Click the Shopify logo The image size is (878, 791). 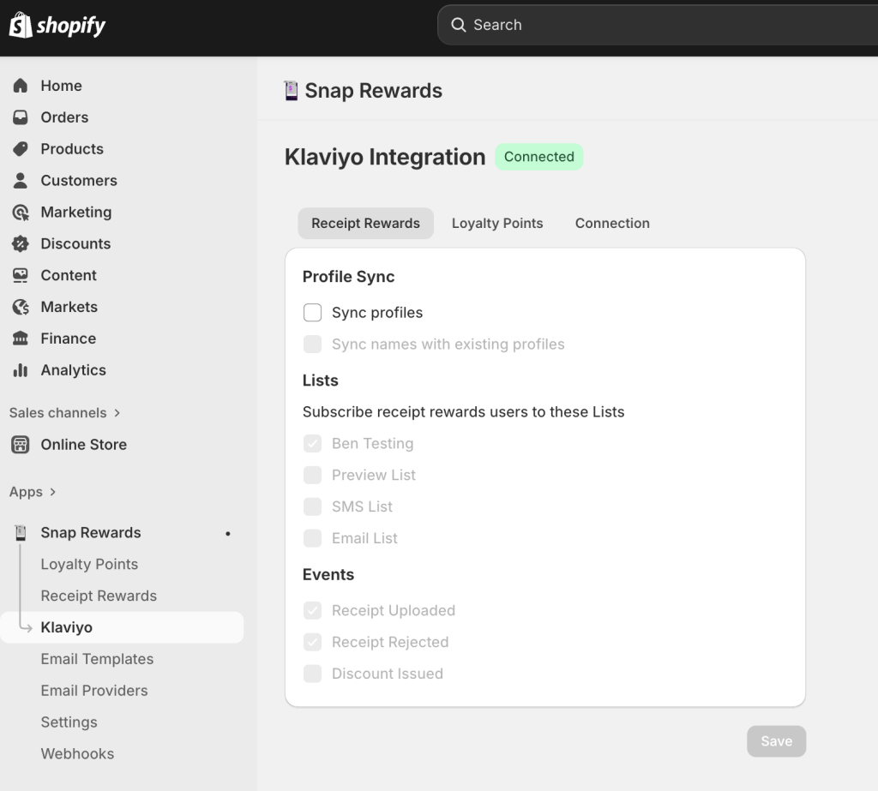57,26
